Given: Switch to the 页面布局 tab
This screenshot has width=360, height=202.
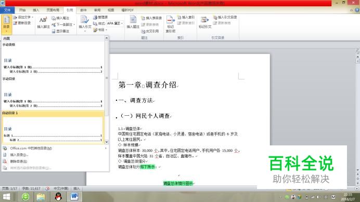Looking at the screenshot, I should (x=53, y=10).
